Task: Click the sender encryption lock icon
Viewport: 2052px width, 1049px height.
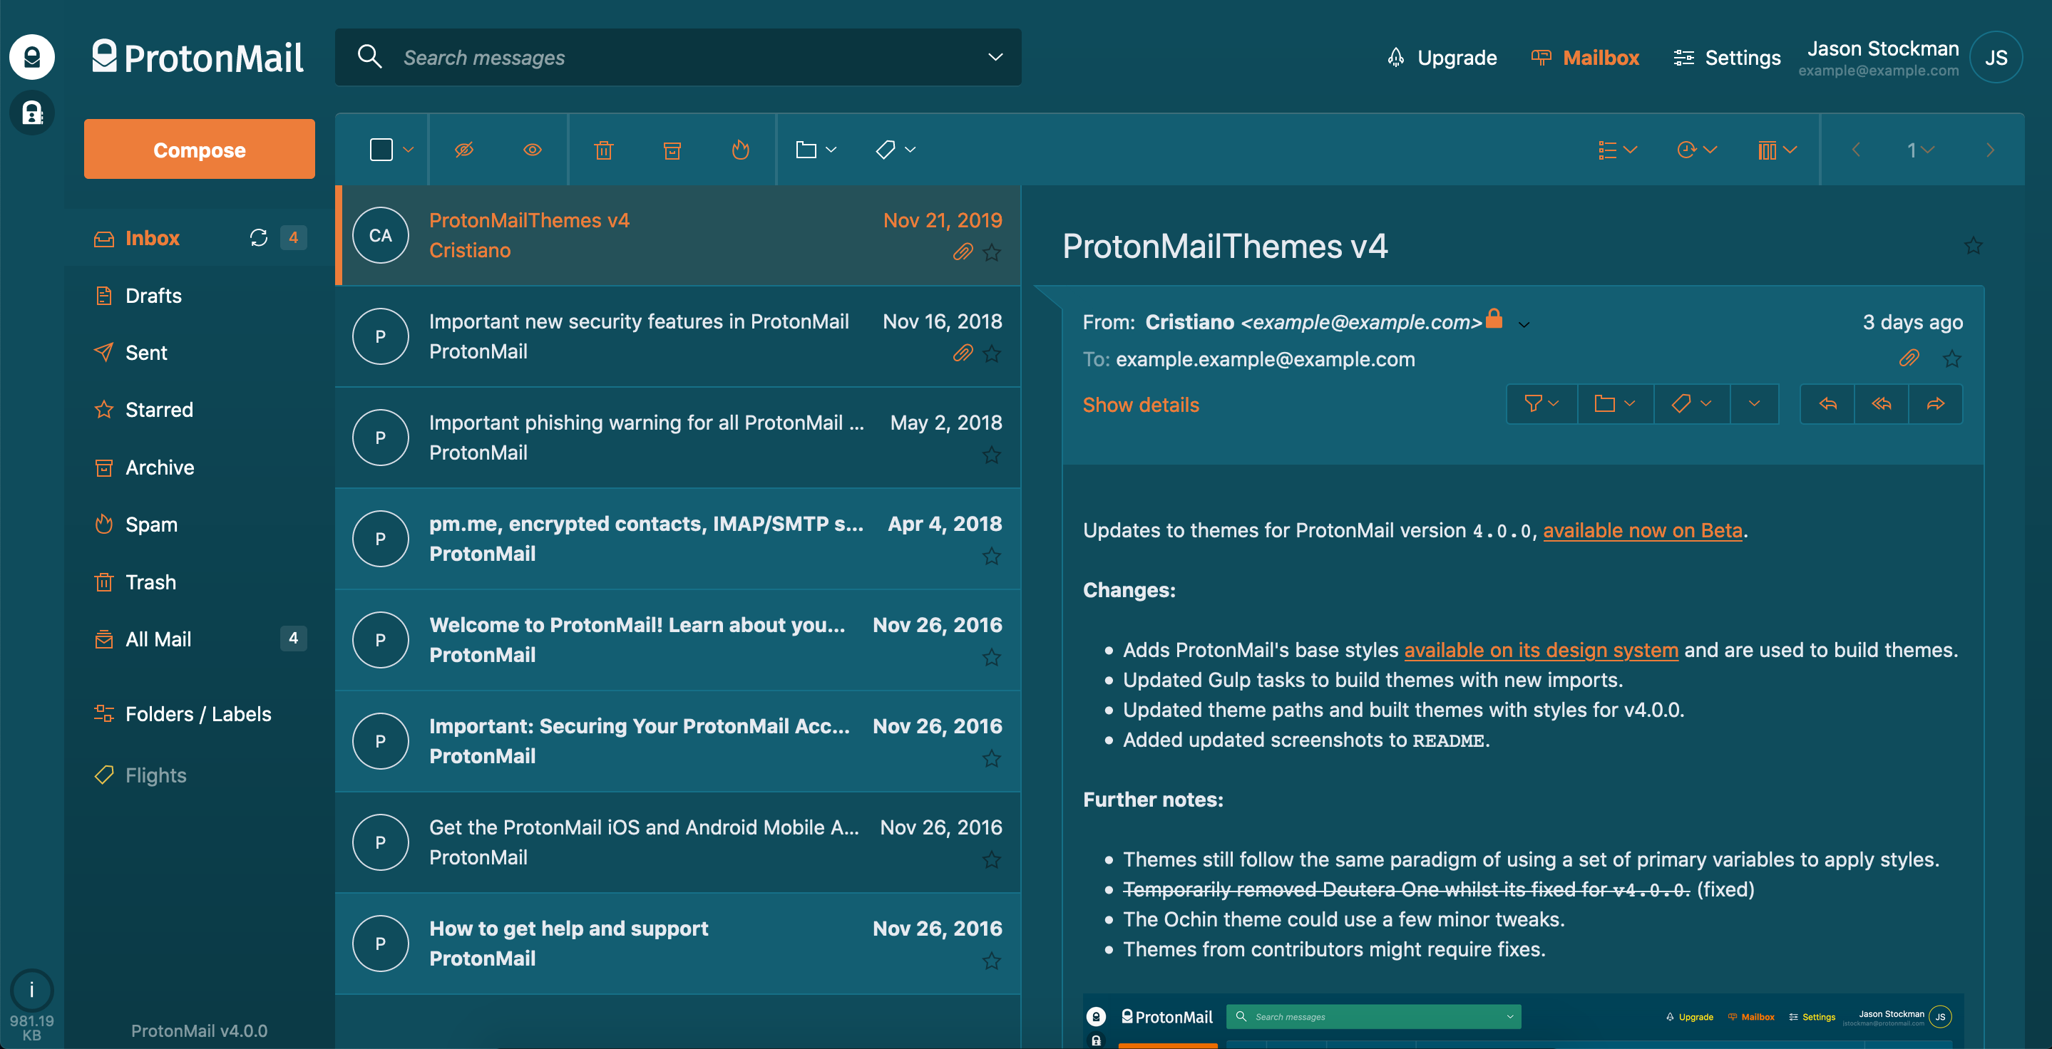Action: click(x=1494, y=319)
